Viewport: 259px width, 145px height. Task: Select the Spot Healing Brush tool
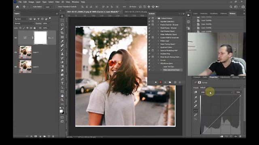[x=62, y=46]
